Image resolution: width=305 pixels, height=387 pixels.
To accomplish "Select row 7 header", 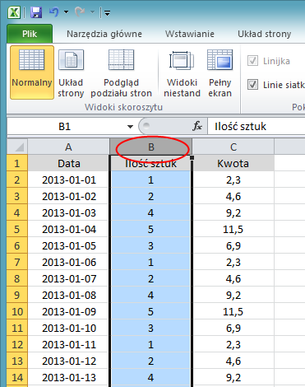I will click(x=17, y=262).
